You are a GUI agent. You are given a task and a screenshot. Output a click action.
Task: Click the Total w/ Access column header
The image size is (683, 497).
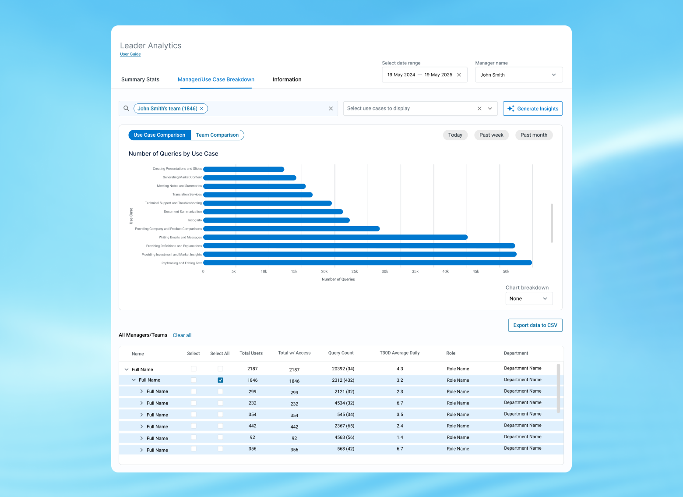[x=294, y=353]
